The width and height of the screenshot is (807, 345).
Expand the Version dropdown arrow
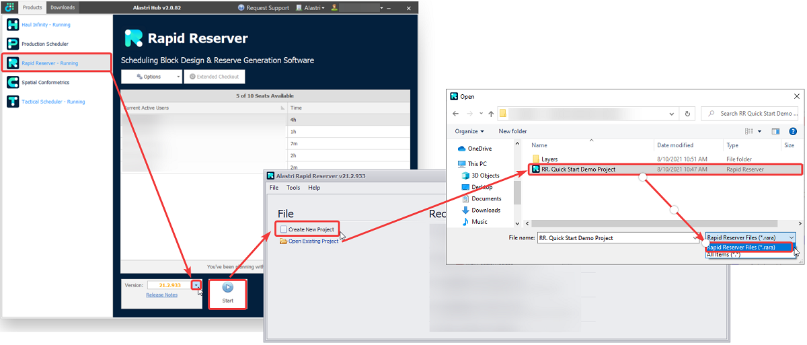[196, 285]
